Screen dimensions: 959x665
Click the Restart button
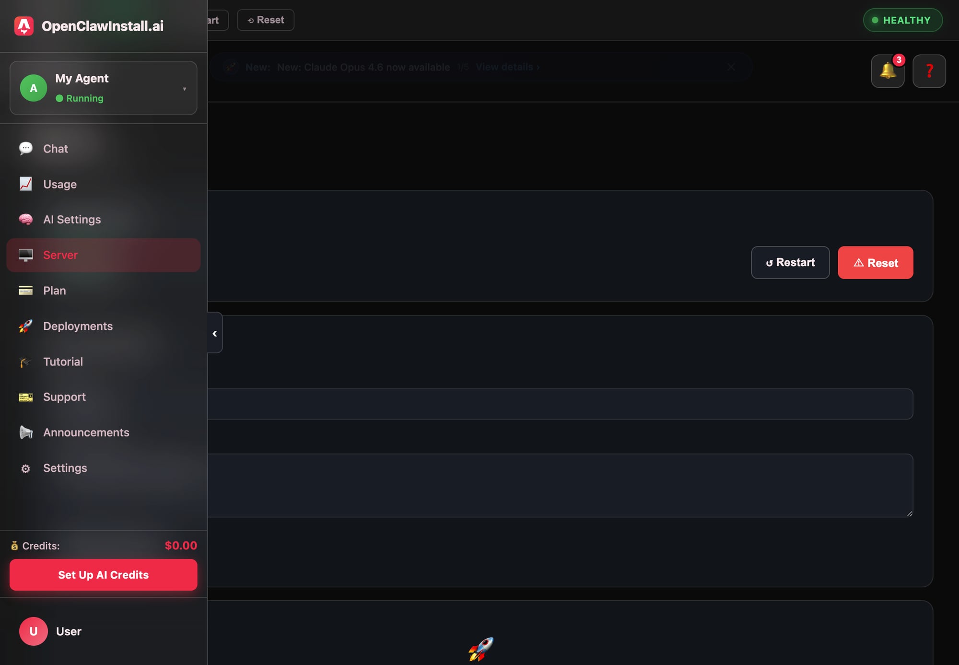coord(790,262)
